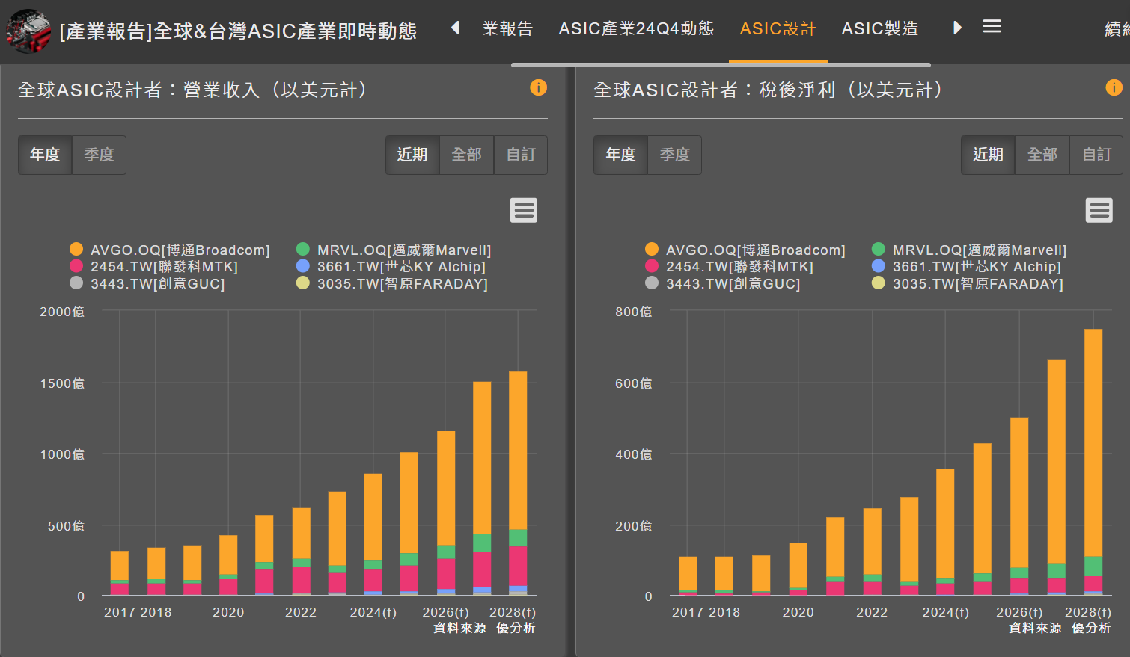Open the ASIC產業24Q4動態 tab
Image resolution: width=1130 pixels, height=657 pixels.
(x=636, y=29)
